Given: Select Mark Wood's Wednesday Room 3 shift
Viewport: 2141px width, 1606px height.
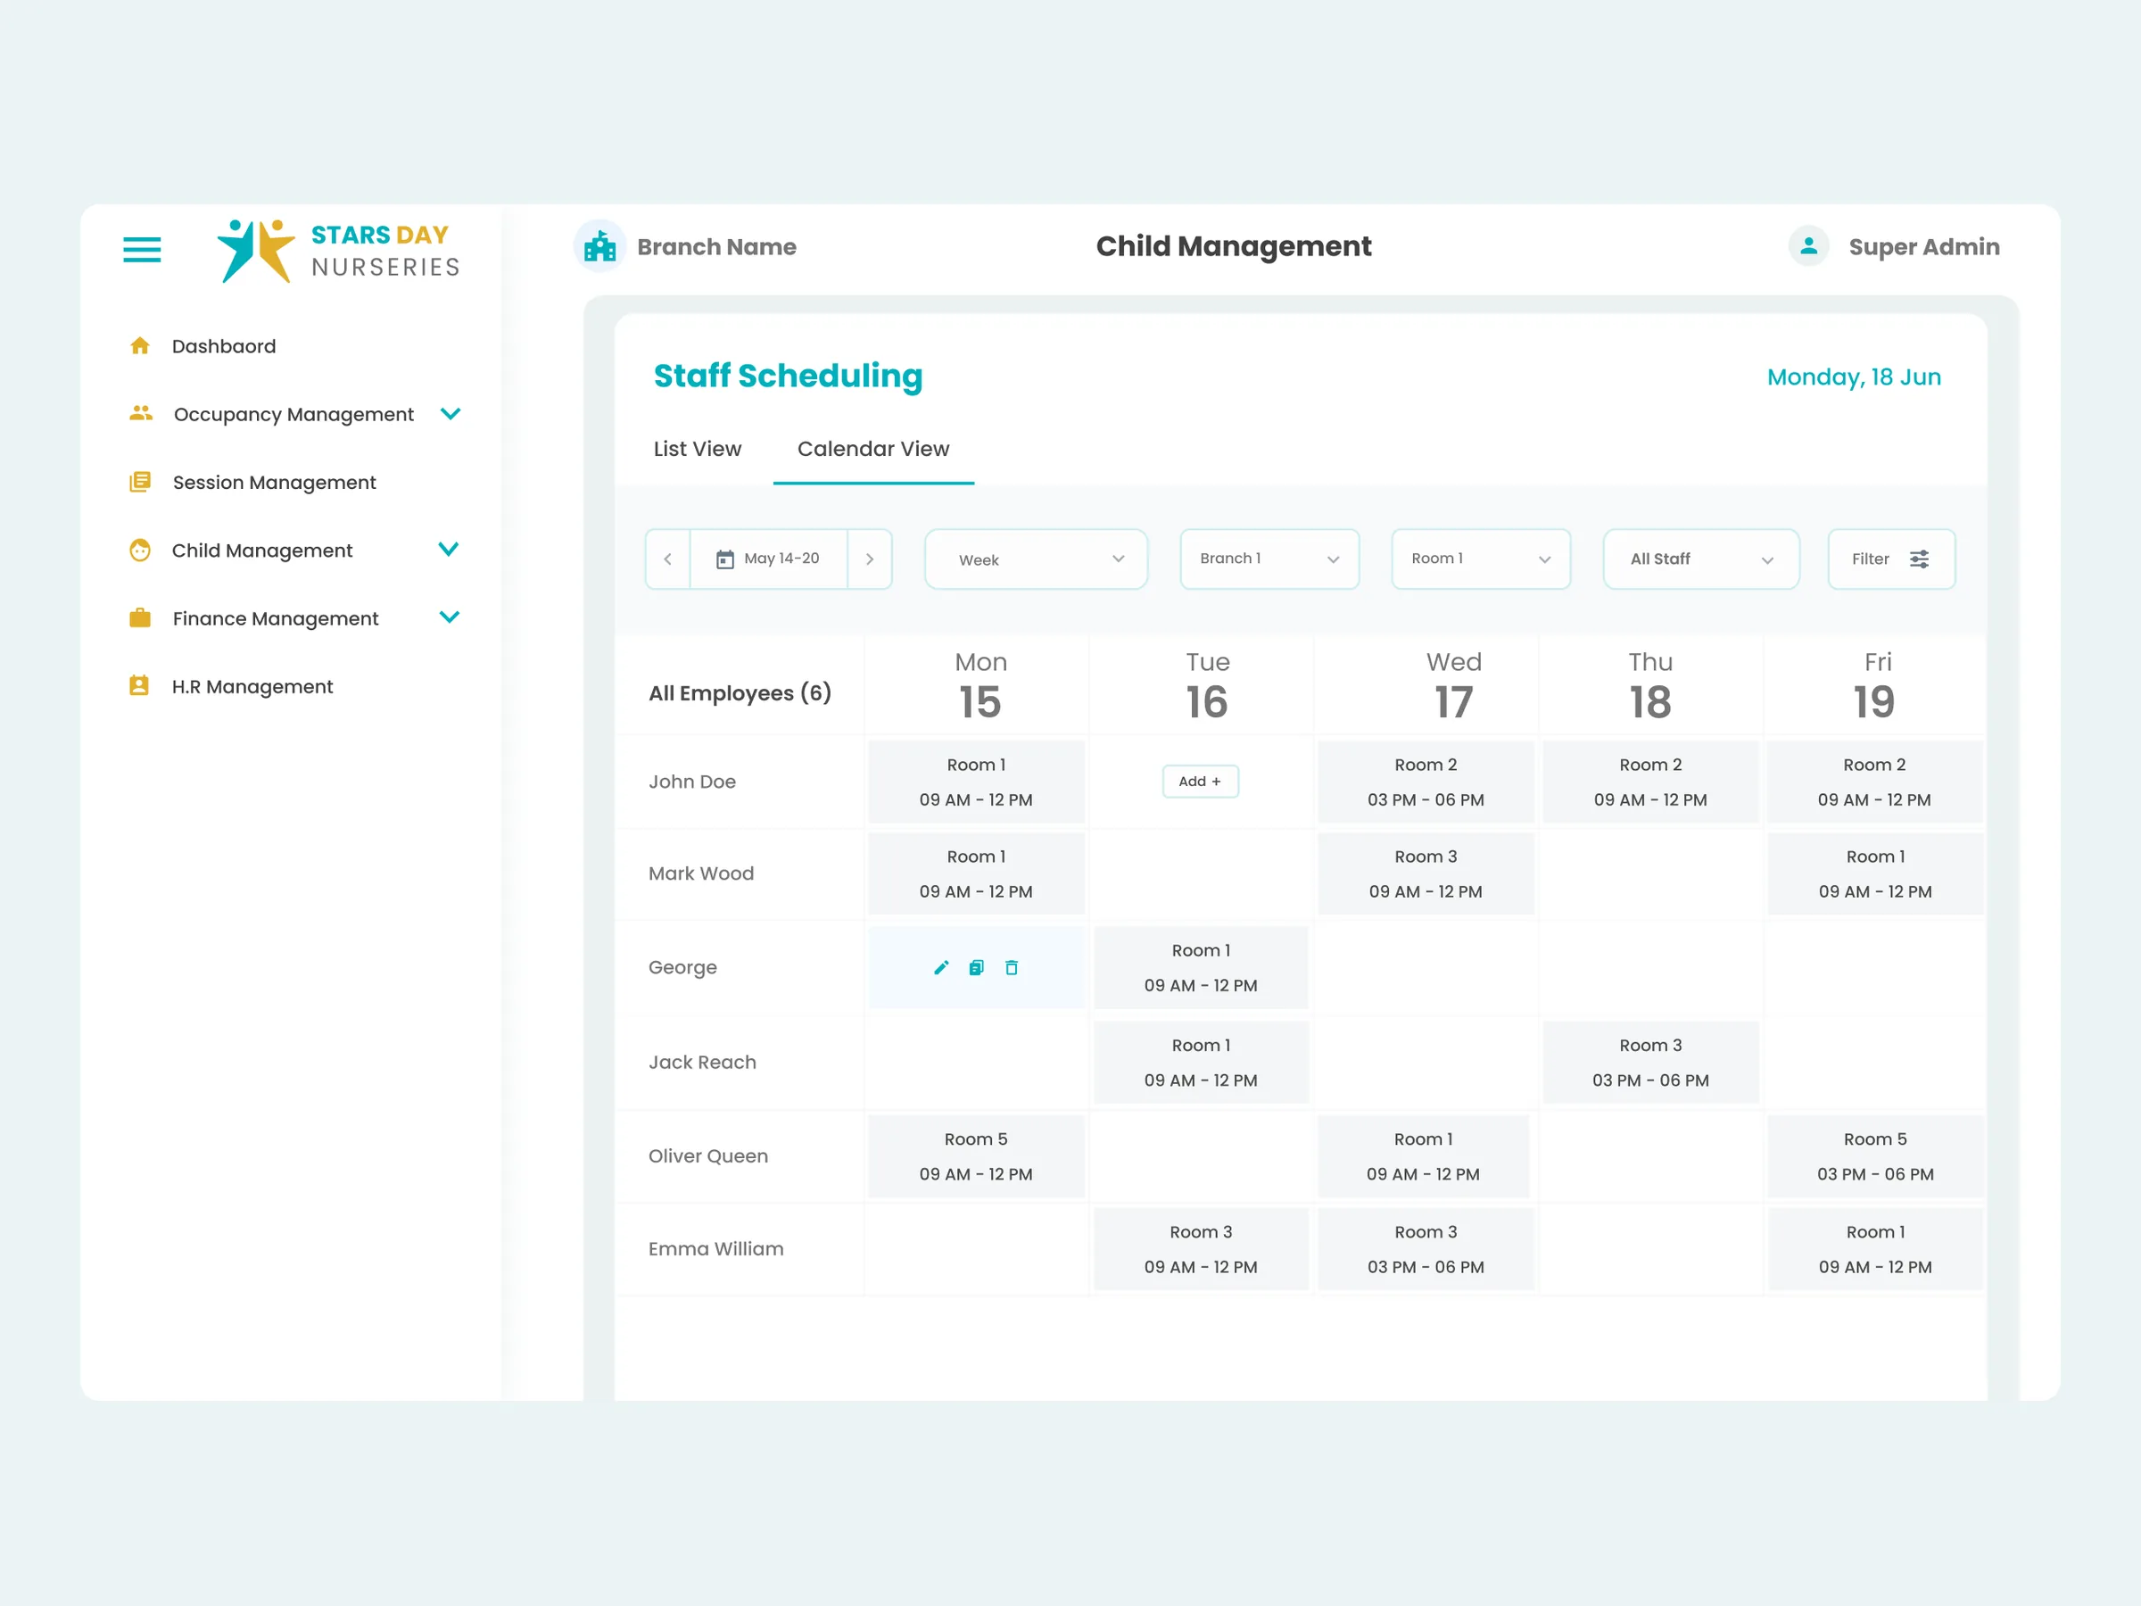Looking at the screenshot, I should tap(1425, 873).
